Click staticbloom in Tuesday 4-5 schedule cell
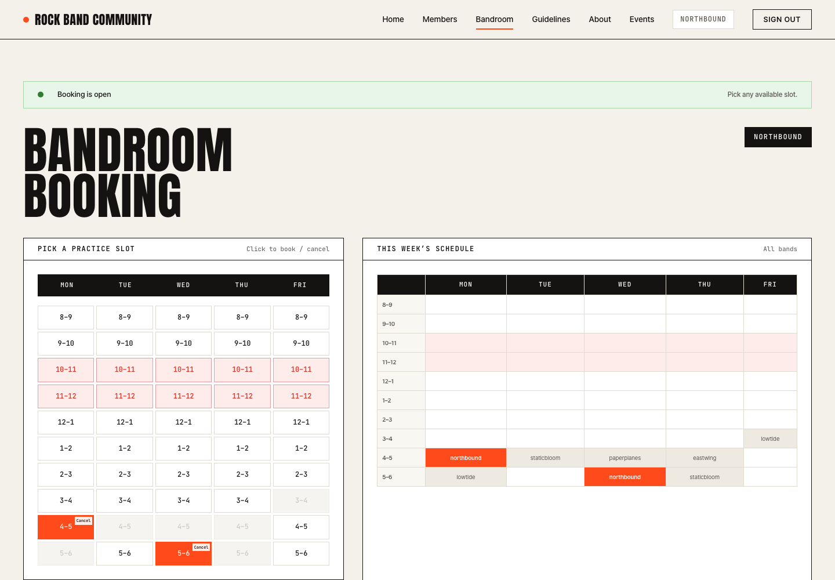 coord(546,458)
